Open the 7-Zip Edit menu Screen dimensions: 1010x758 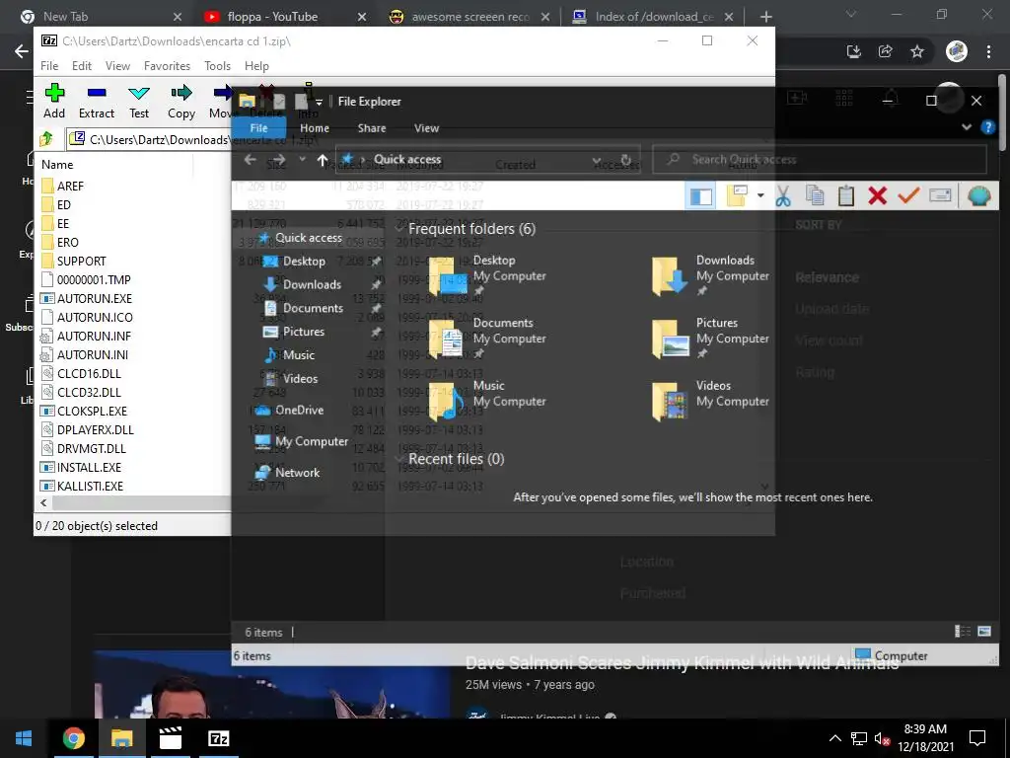(x=81, y=66)
